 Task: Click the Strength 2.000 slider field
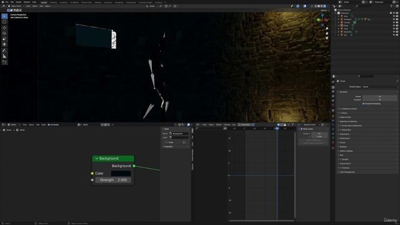tap(113, 180)
